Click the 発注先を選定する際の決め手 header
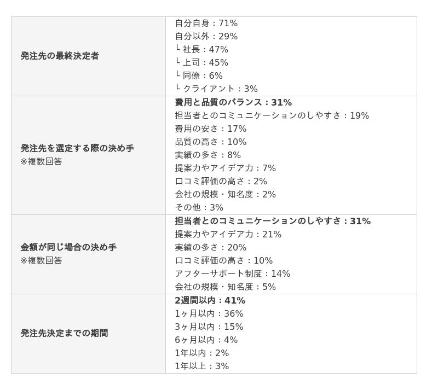Image resolution: width=438 pixels, height=390 pixels. 77,148
